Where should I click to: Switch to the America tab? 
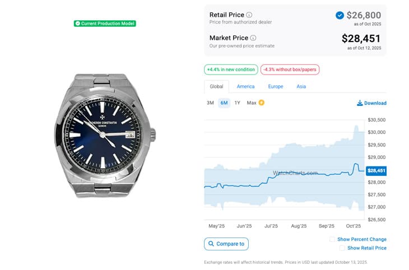[x=245, y=87]
